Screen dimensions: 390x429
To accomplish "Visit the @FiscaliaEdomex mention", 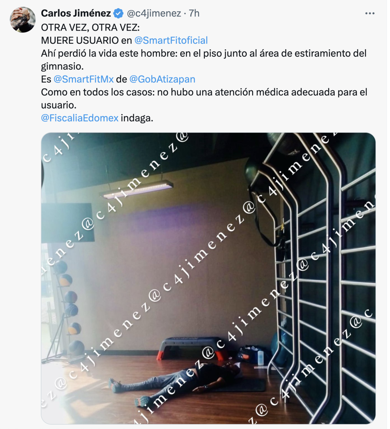I will coord(80,118).
